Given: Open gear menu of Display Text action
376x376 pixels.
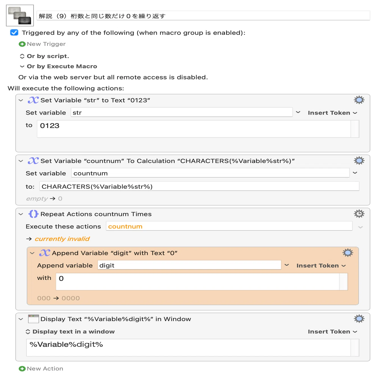Looking at the screenshot, I should 359,319.
